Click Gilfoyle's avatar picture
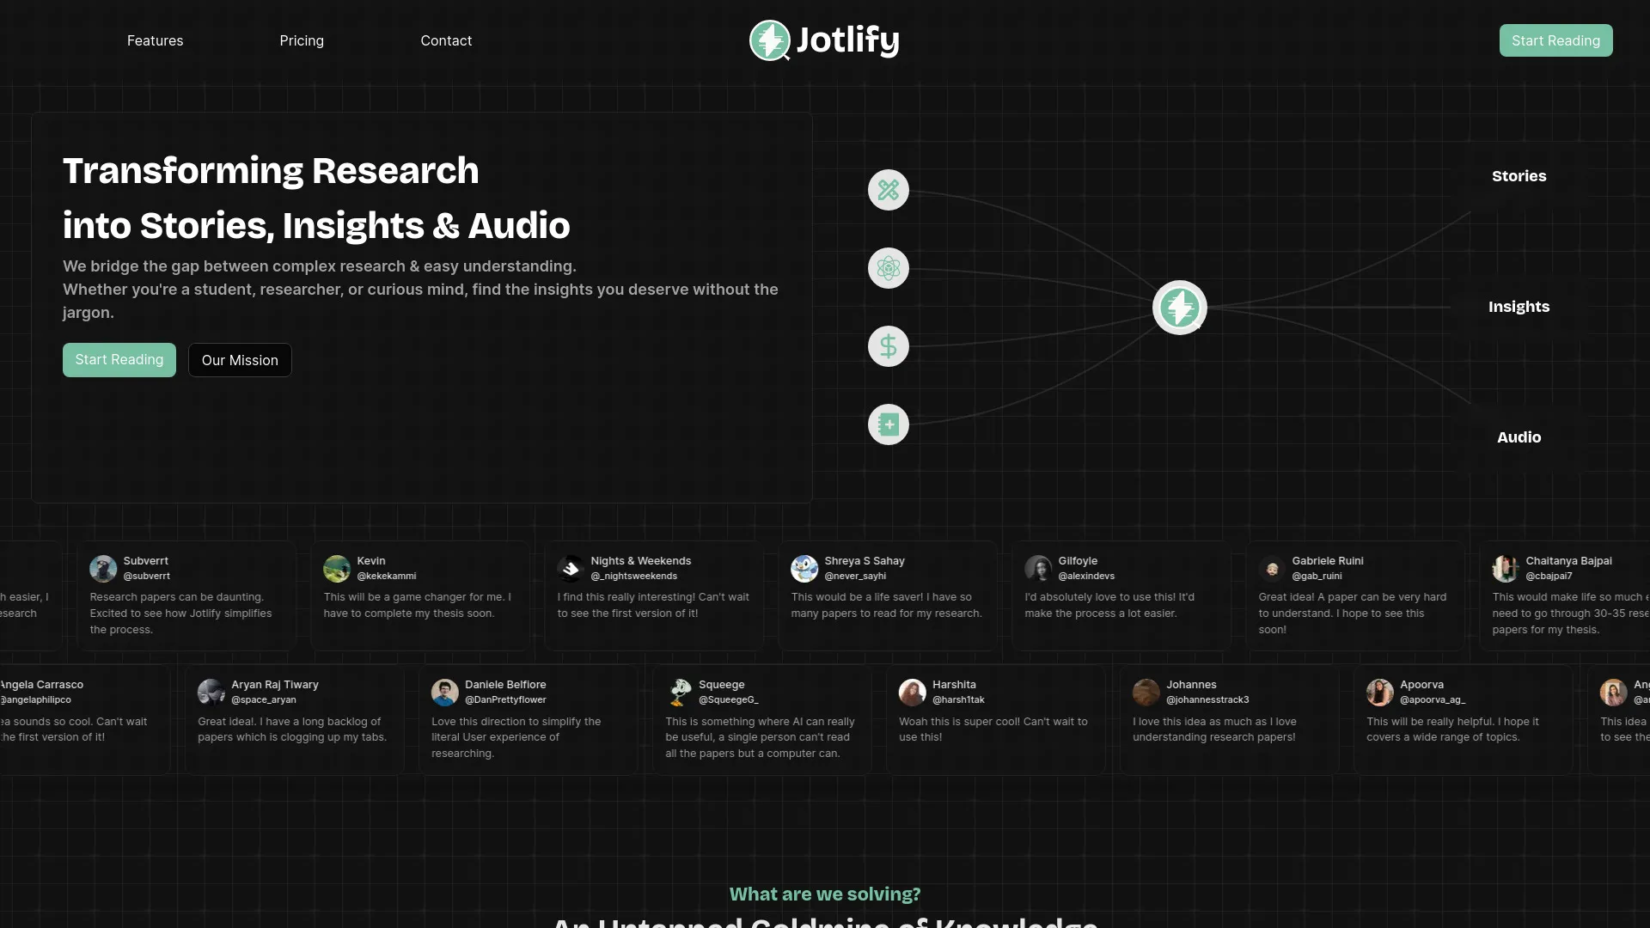 pos(1038,569)
